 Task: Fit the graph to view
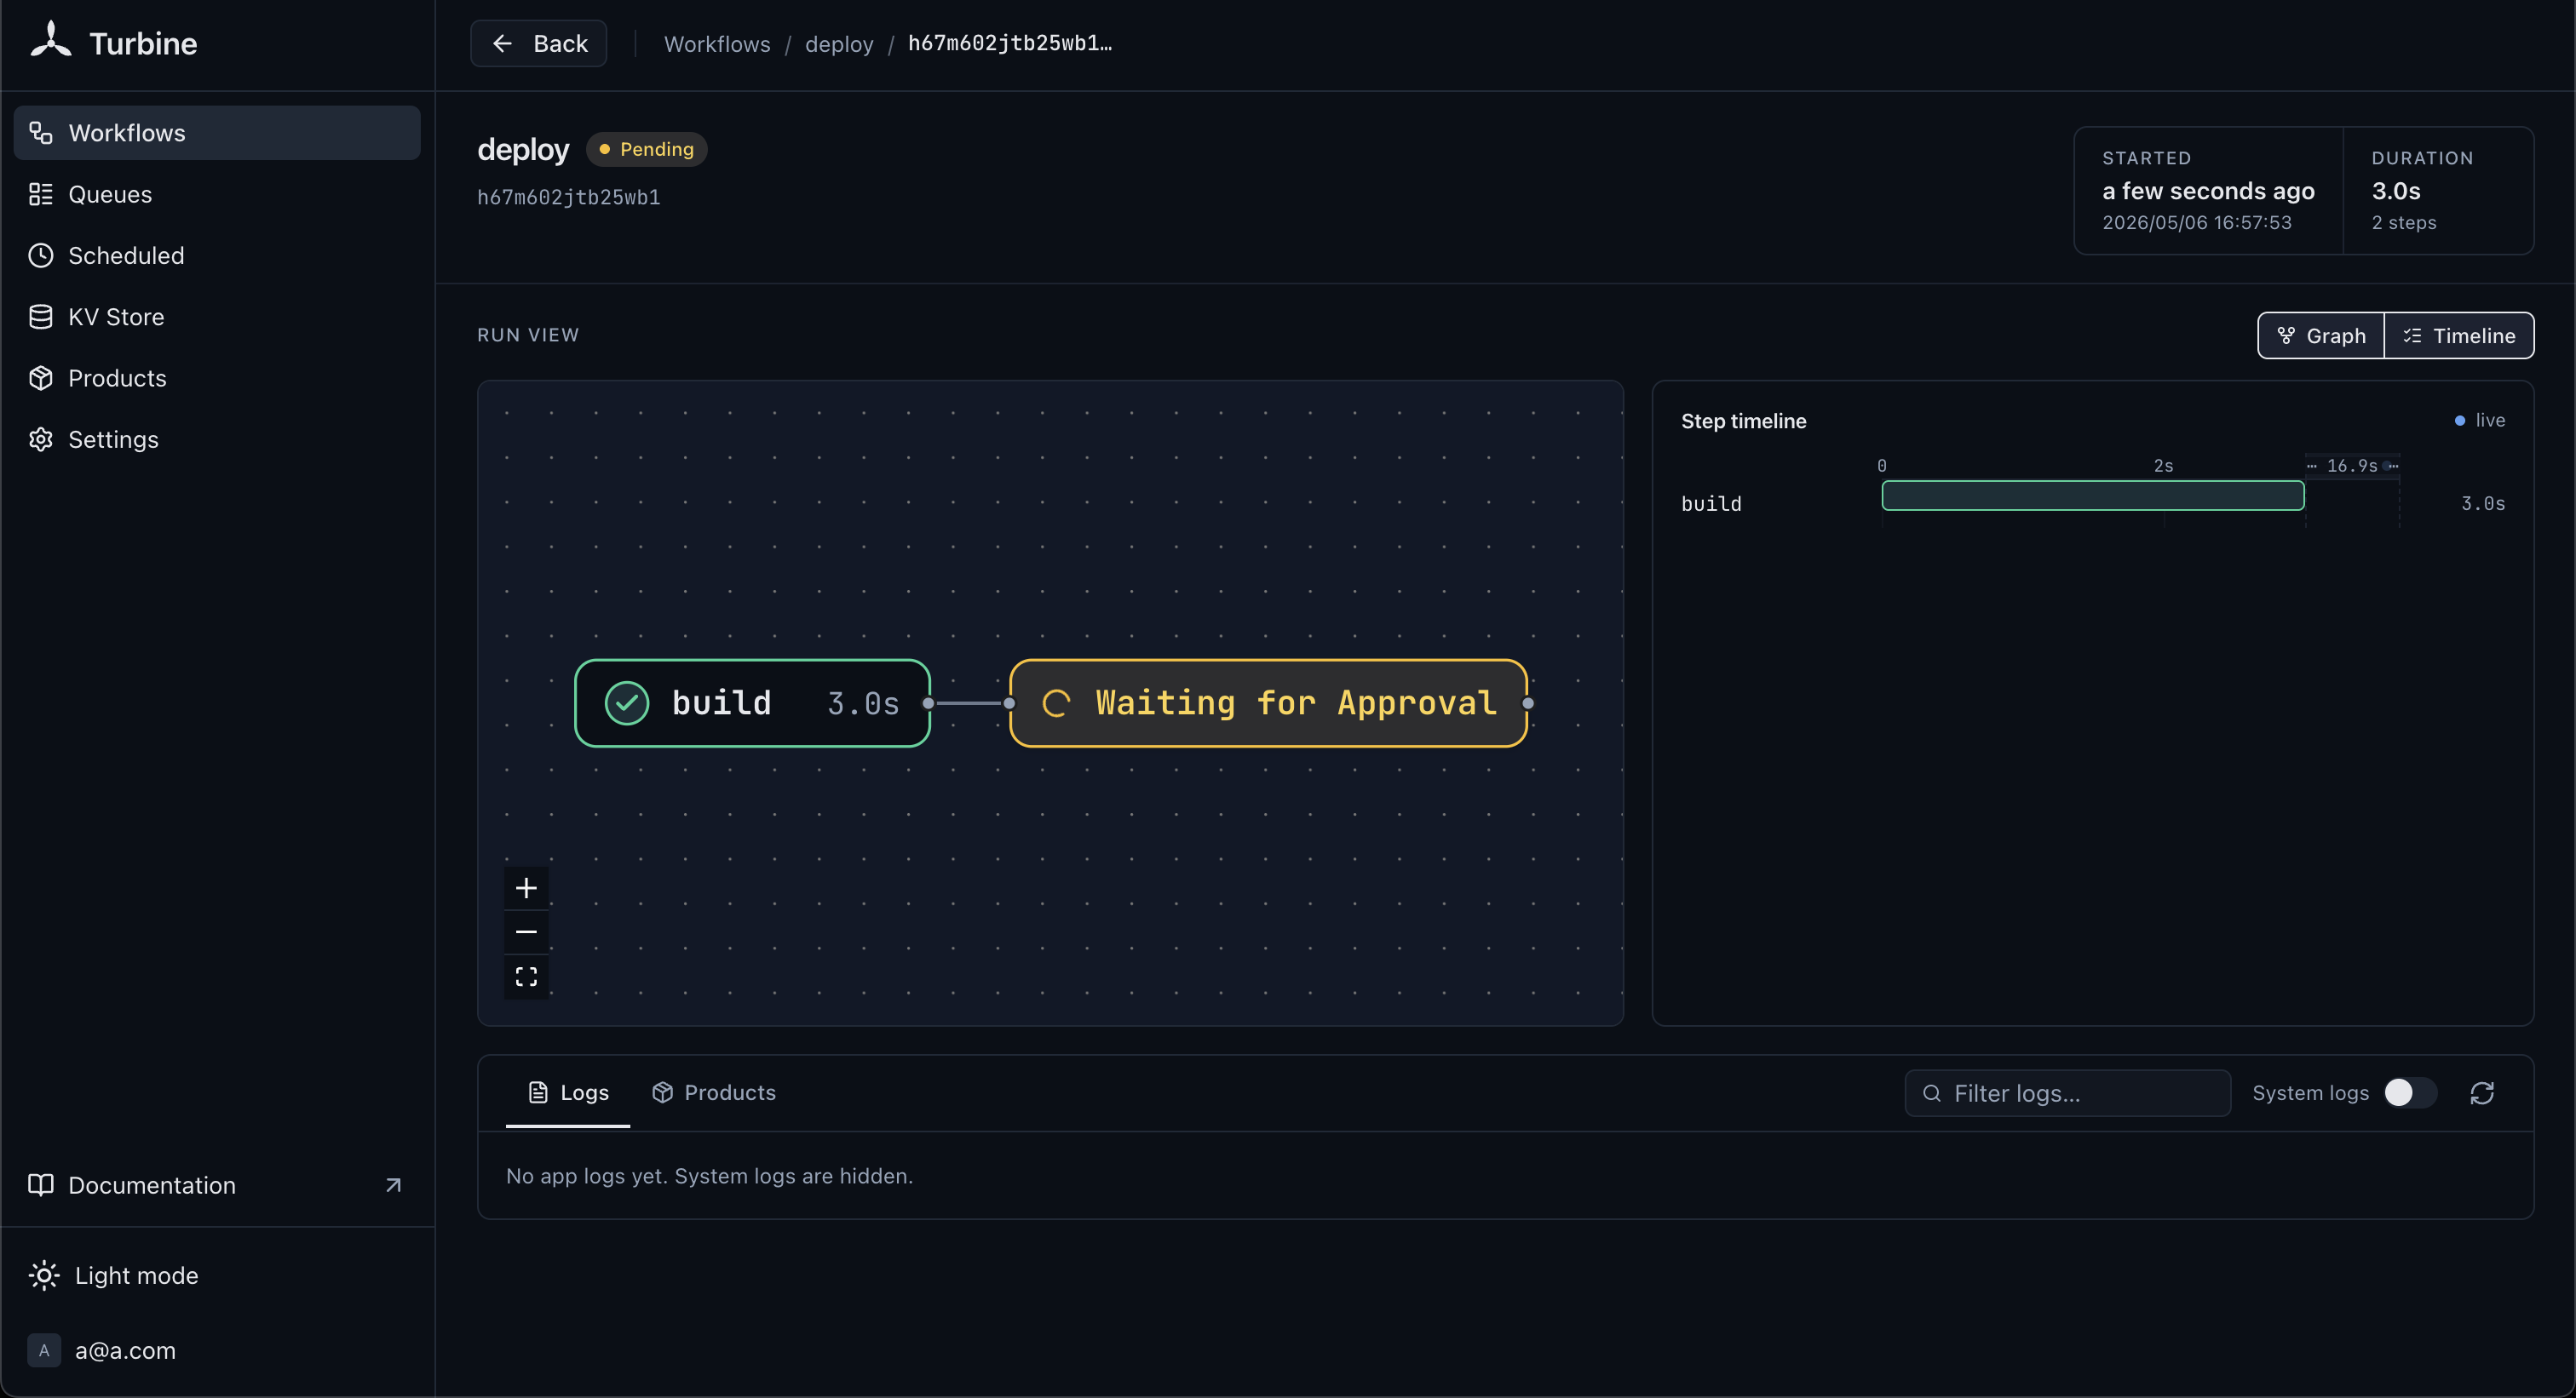point(526,977)
